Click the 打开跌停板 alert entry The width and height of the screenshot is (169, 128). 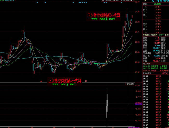tap(164, 71)
